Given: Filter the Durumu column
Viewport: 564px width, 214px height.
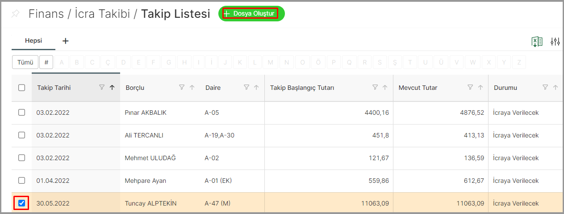Looking at the screenshot, I should pyautogui.click(x=545, y=88).
